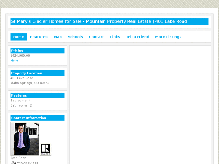Click the Pricing section header
The image size is (219, 164).
pos(37,51)
